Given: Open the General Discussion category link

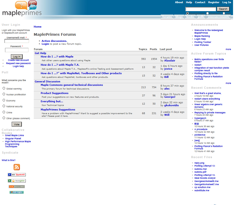Looking at the screenshot, I should (x=47, y=82).
